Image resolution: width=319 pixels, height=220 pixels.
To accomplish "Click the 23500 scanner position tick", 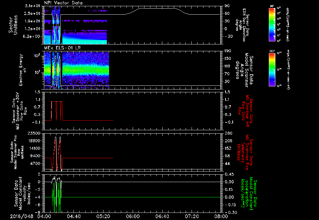I will click(x=34, y=133).
